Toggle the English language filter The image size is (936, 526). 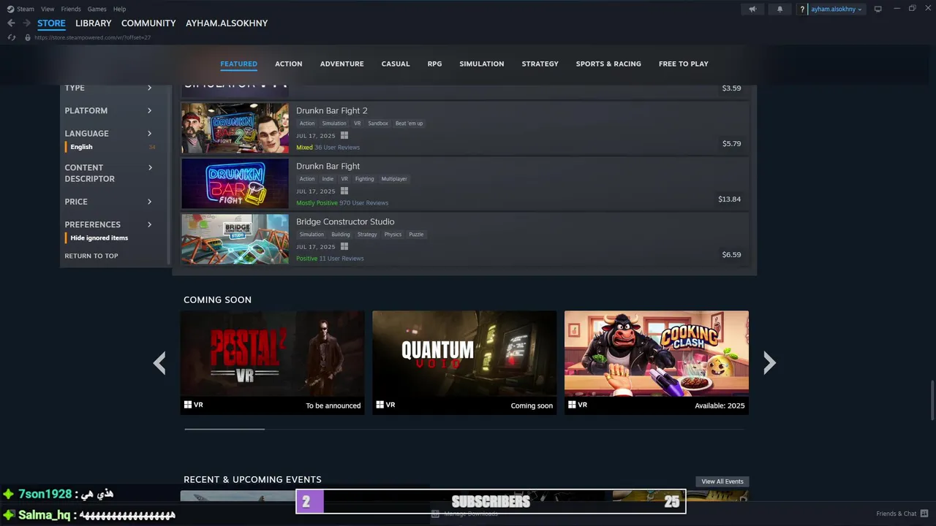click(81, 147)
